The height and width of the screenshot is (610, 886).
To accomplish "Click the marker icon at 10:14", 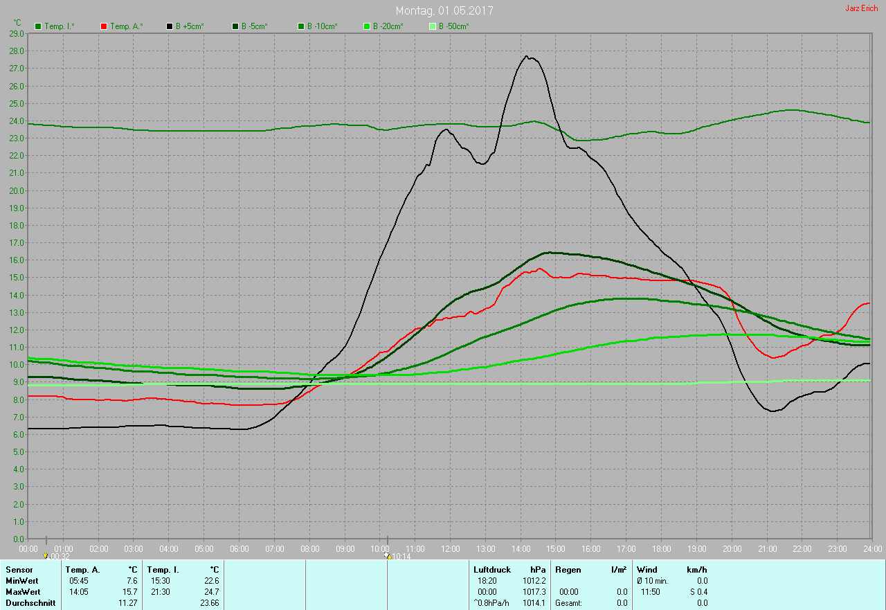I will [x=388, y=555].
